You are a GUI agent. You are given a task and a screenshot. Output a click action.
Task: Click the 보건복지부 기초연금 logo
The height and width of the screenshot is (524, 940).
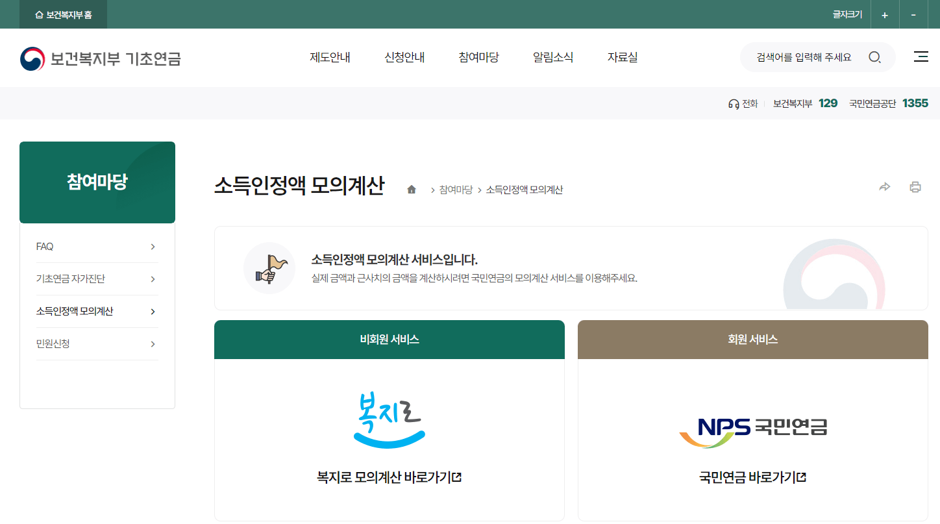(99, 58)
